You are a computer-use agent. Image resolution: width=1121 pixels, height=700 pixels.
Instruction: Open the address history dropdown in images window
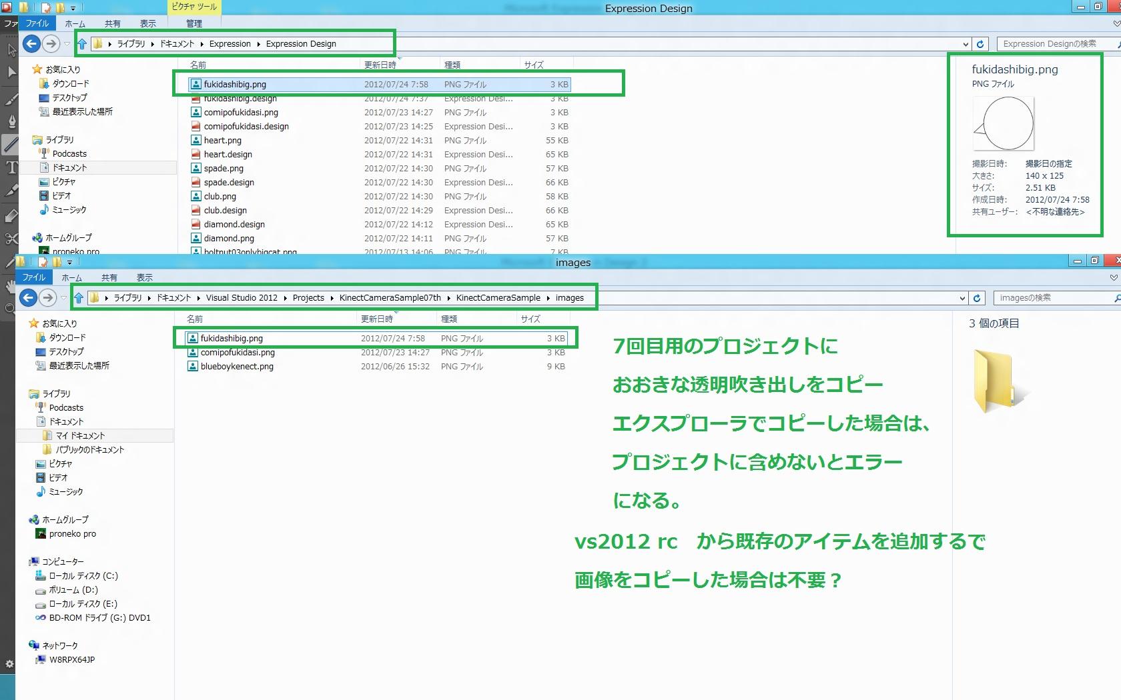(962, 298)
